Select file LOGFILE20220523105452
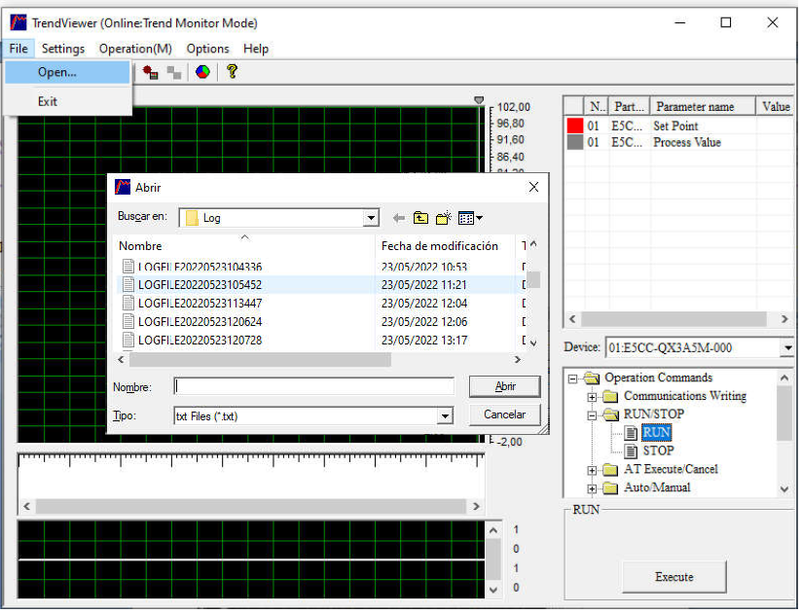Viewport: 801px width, 613px height. coord(200,285)
